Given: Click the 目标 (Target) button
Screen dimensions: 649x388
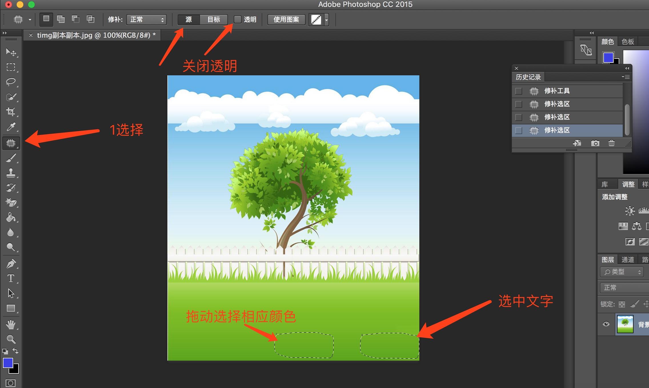Looking at the screenshot, I should pos(214,19).
